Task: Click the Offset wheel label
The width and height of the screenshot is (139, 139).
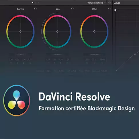Action: point(95,9)
